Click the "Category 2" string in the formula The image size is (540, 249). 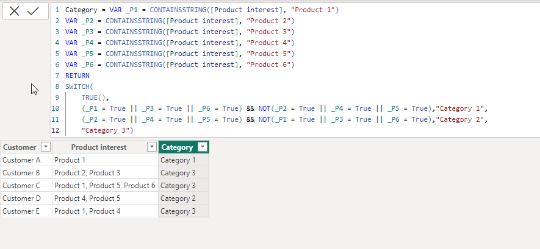[459, 119]
